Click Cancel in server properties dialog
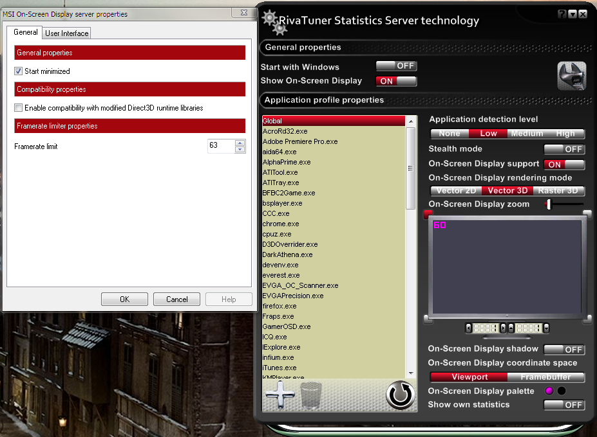This screenshot has height=437, width=597. [176, 299]
